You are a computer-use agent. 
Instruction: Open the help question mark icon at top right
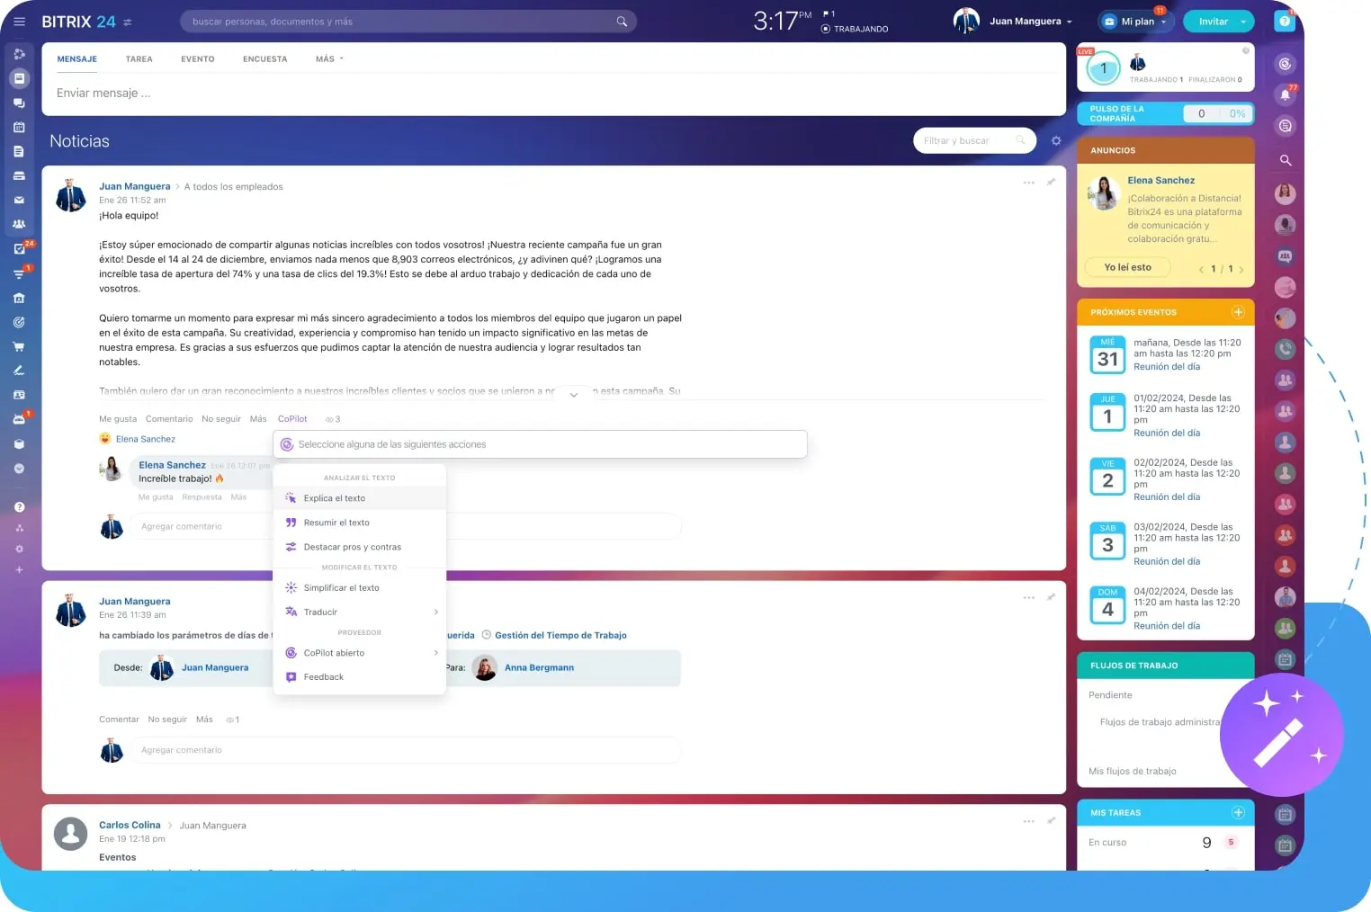click(x=1285, y=21)
